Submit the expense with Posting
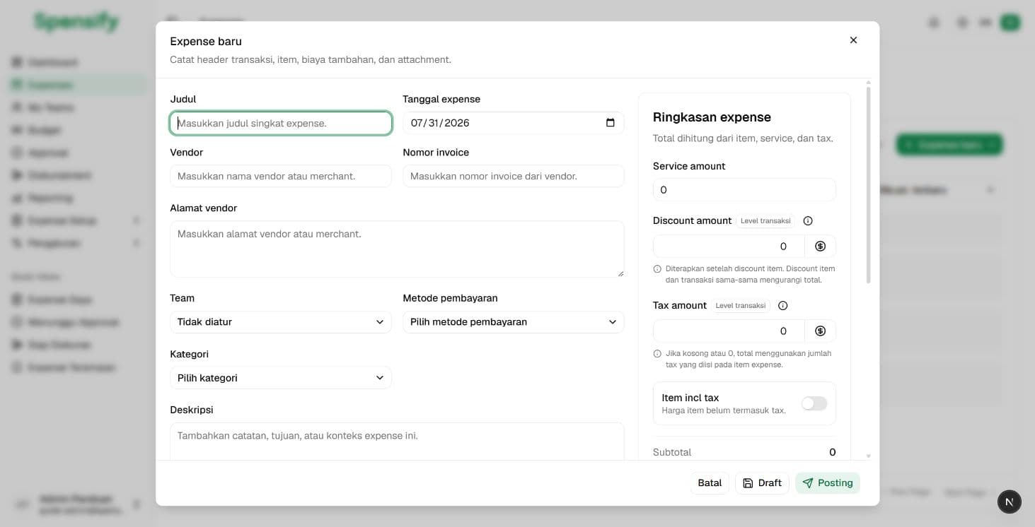This screenshot has width=1035, height=527. 828,483
